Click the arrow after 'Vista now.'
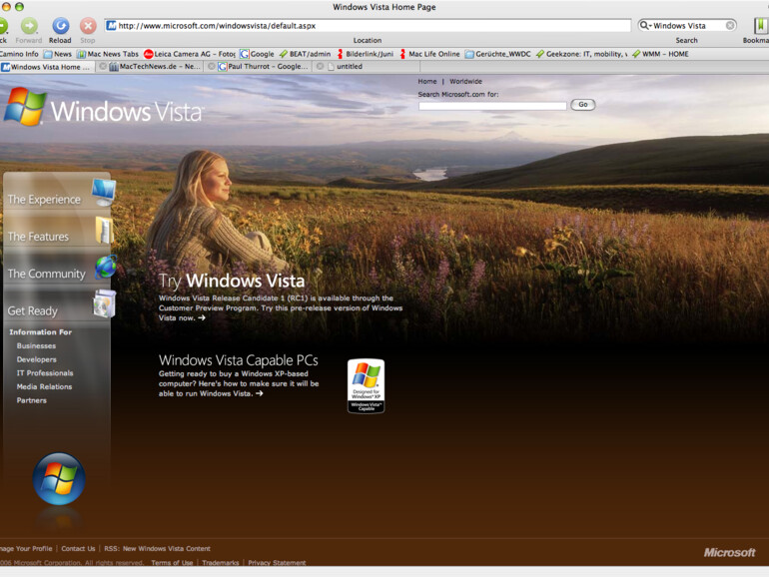This screenshot has width=769, height=577. [202, 317]
